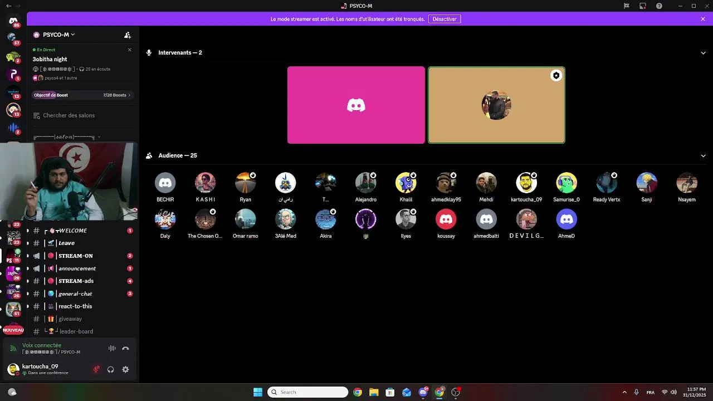Viewport: 713px width, 401px height.
Task: Toggle the microphone mute button
Action: click(96, 369)
